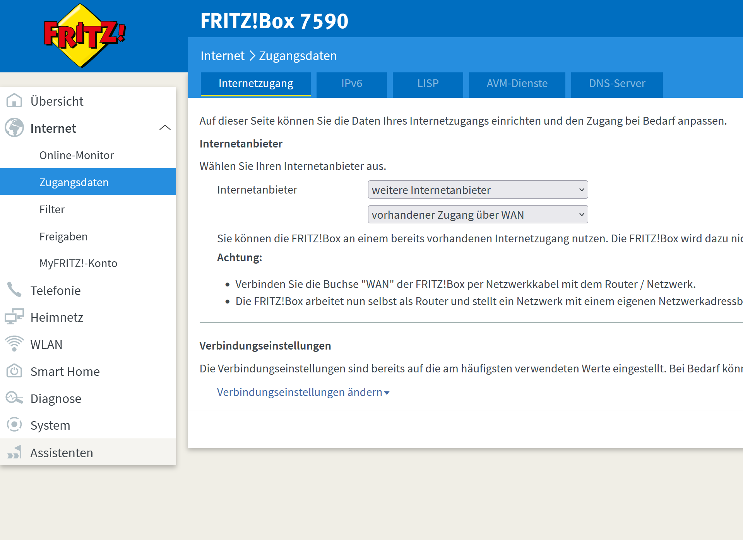This screenshot has width=743, height=540.
Task: Open the Internetanbieter dropdown
Action: tap(478, 190)
